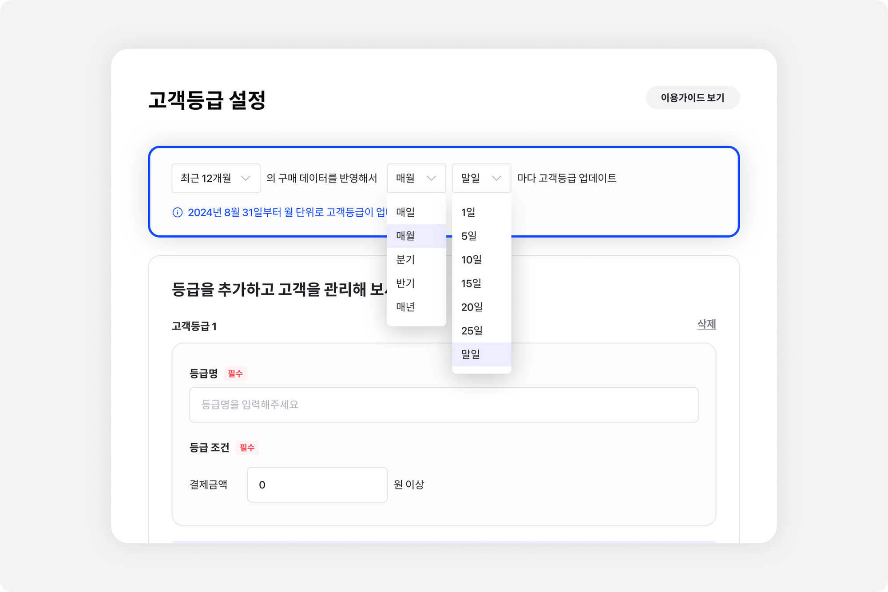Open the 이용가이드 보기 button
The image size is (888, 592).
[692, 98]
